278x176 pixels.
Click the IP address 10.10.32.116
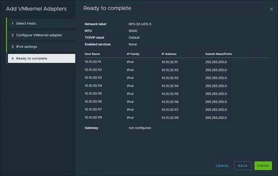[170, 102]
